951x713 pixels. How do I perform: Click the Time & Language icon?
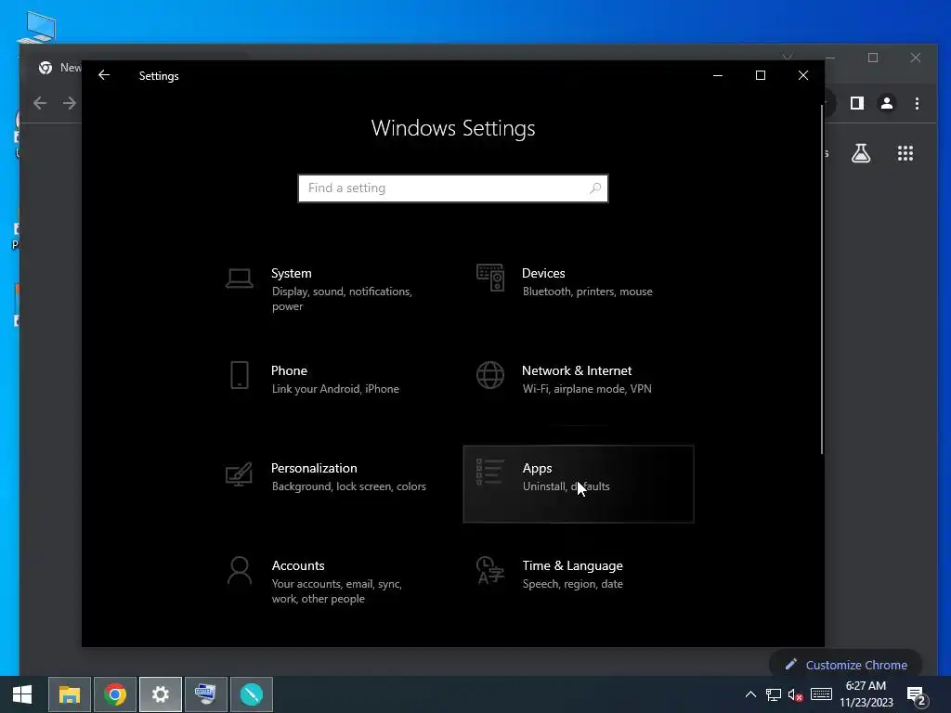490,571
